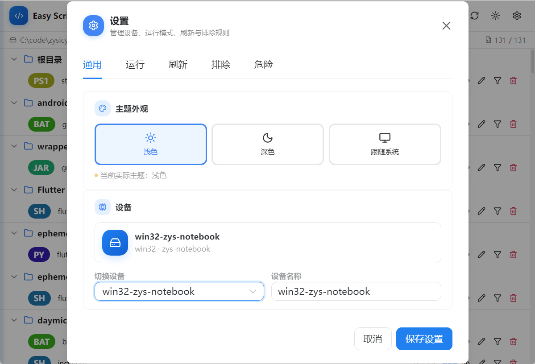Click the pencil edit icon in PS1 row
The width and height of the screenshot is (535, 364).
pos(481,81)
